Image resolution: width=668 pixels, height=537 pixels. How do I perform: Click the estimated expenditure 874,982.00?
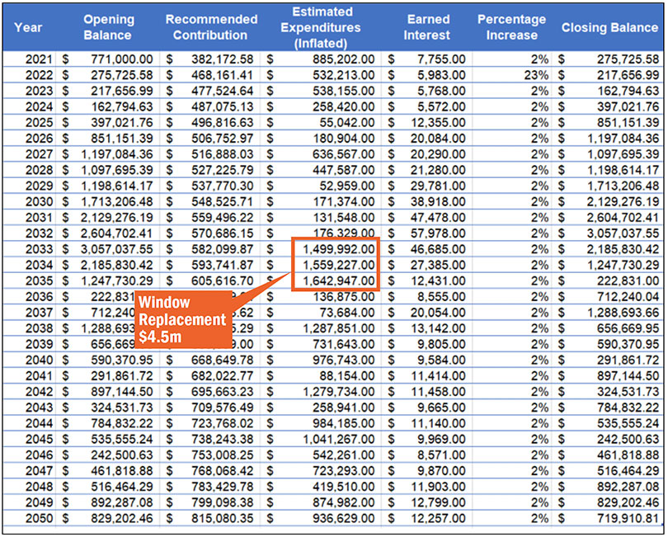pos(344,502)
